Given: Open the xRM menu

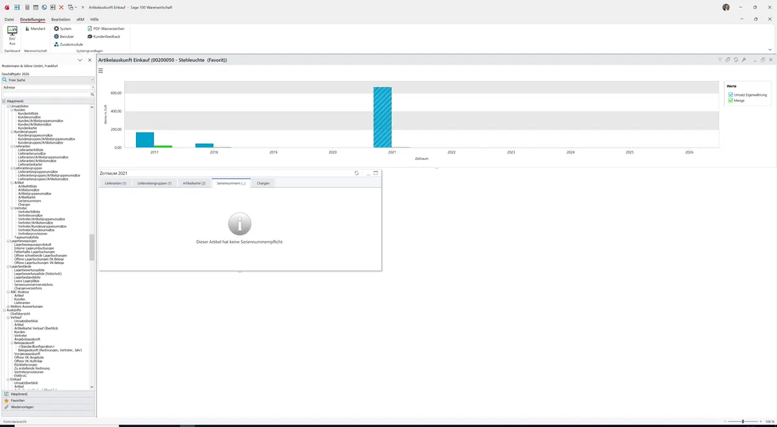Looking at the screenshot, I should pyautogui.click(x=80, y=19).
